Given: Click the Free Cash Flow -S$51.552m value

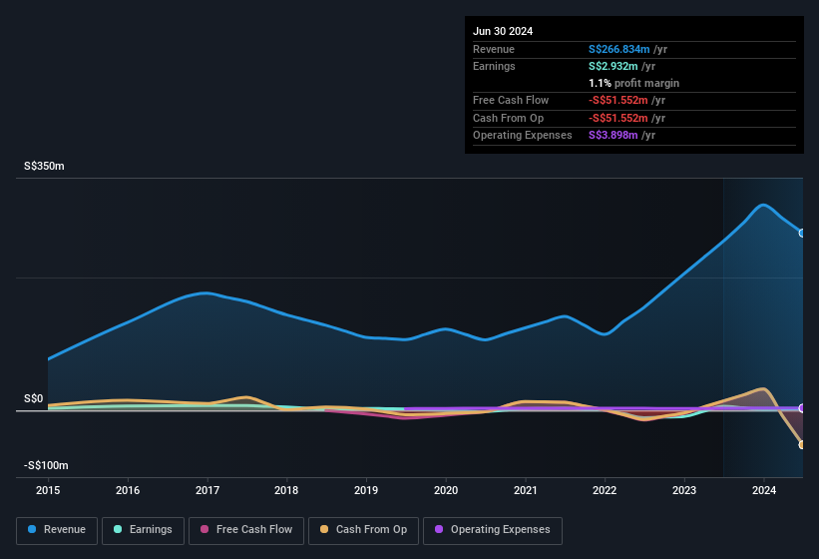Looking at the screenshot, I should (617, 100).
